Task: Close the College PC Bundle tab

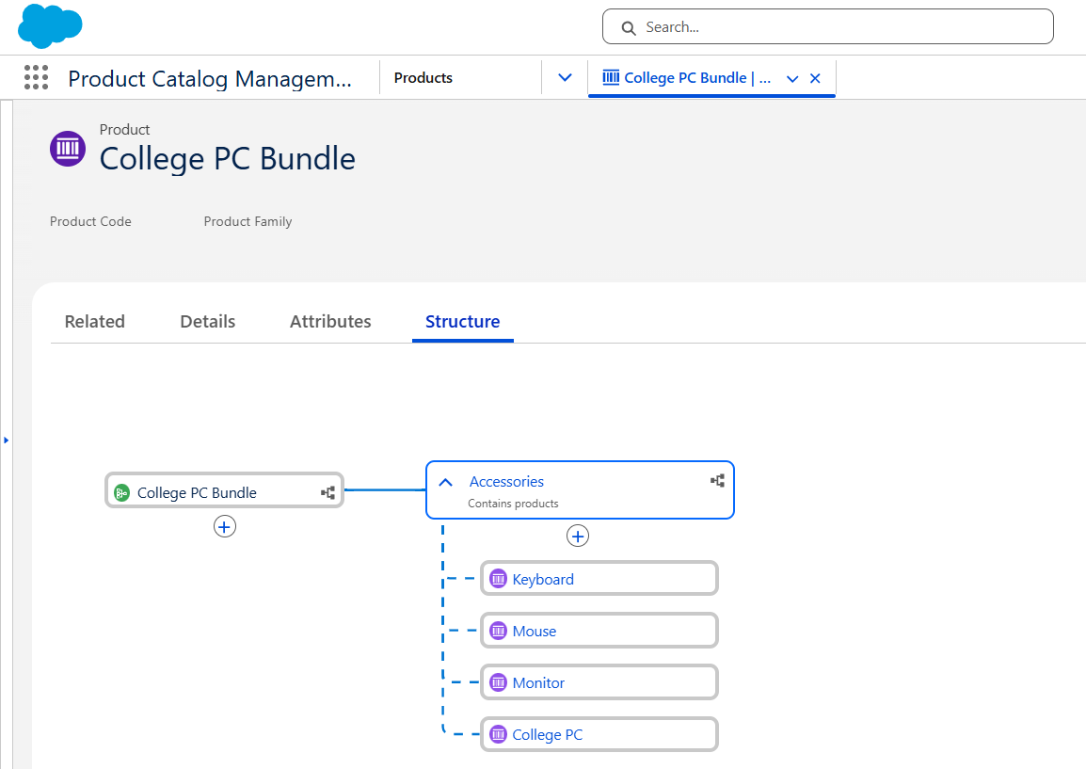Action: click(x=815, y=78)
